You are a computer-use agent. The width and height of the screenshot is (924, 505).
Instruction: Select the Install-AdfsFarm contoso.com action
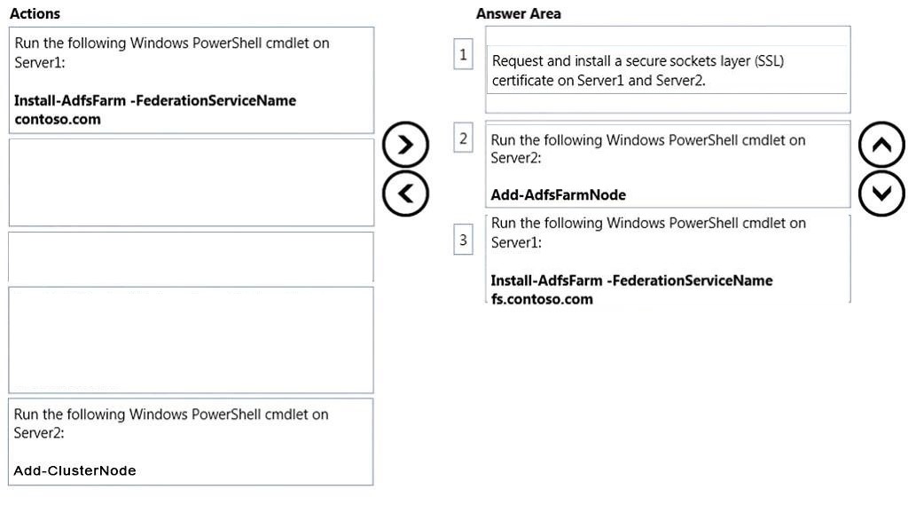191,80
